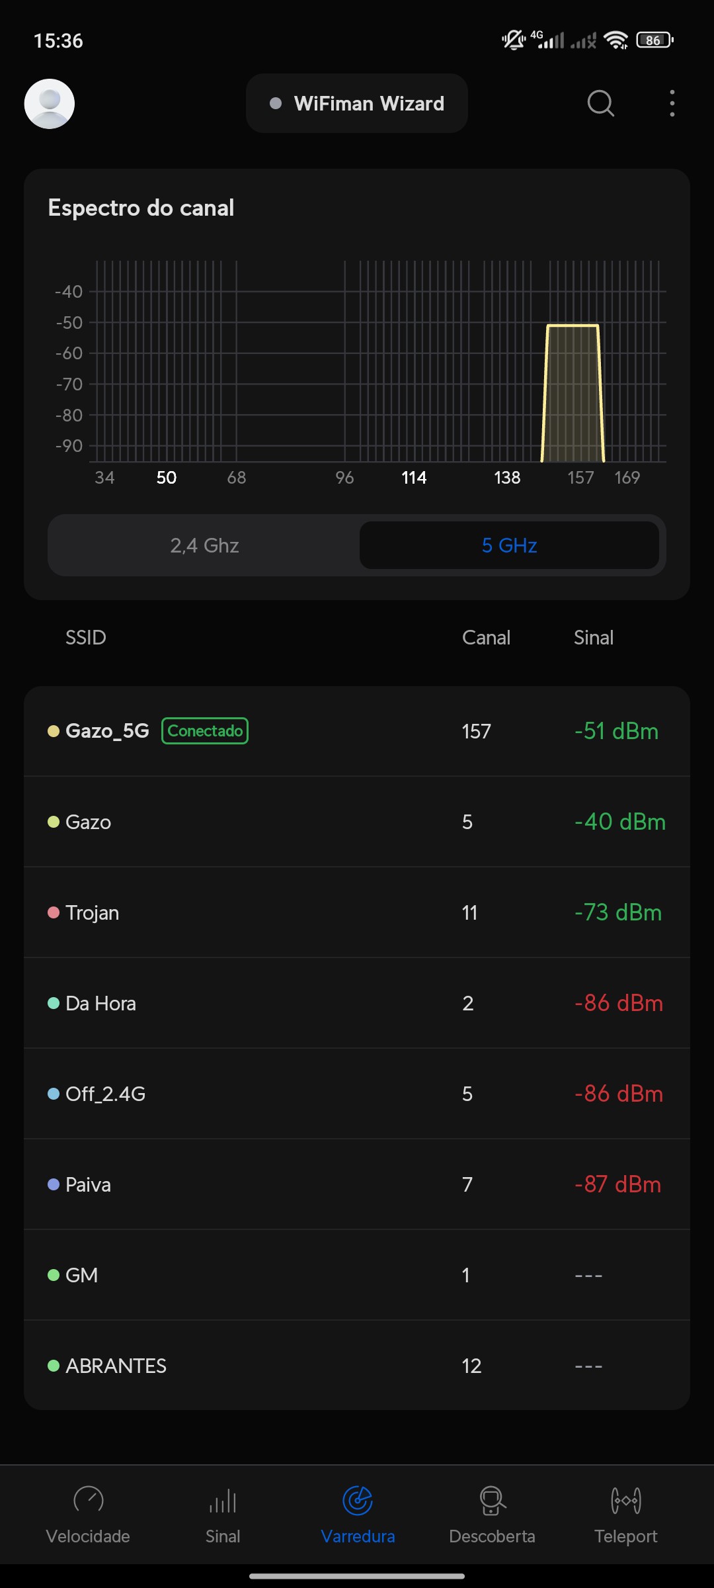Open the Da Hora network entry
This screenshot has height=1588, width=714.
pos(357,1003)
